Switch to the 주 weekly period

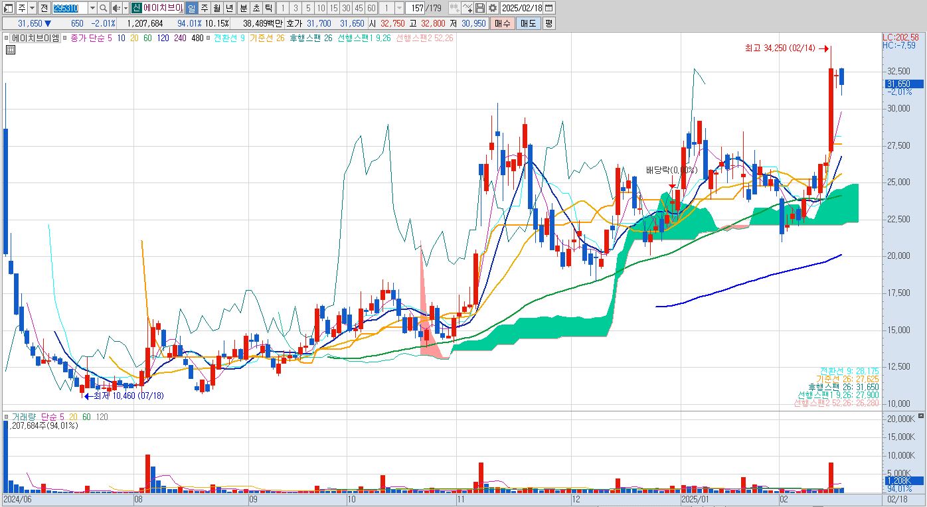pos(204,8)
